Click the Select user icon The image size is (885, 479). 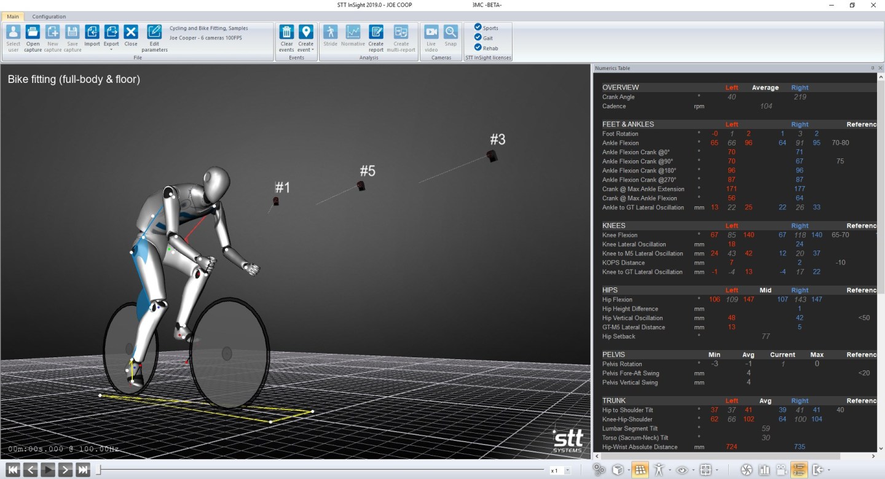13,33
